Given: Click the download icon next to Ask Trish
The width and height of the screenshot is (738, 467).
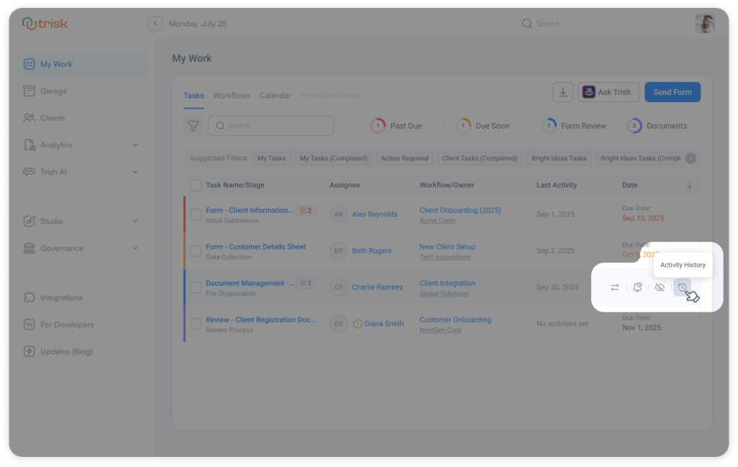Looking at the screenshot, I should coord(563,92).
